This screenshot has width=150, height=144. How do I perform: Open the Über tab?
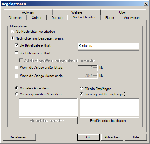pos(122,12)
